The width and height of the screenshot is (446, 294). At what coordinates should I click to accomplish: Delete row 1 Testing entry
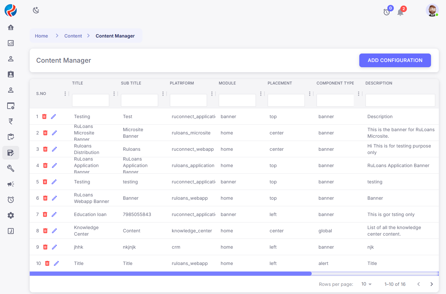[44, 116]
